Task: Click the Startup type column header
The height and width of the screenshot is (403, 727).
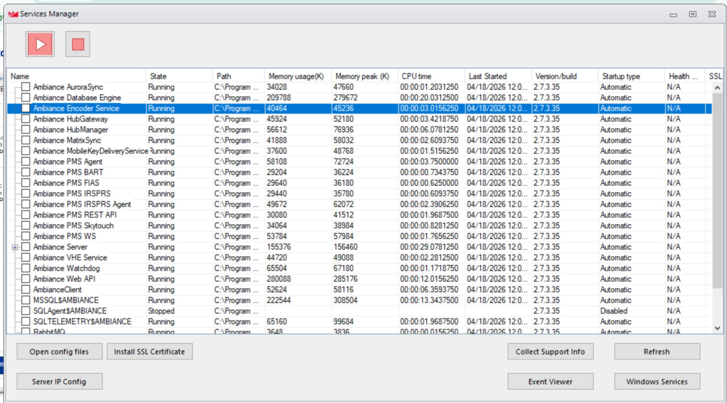Action: [621, 76]
